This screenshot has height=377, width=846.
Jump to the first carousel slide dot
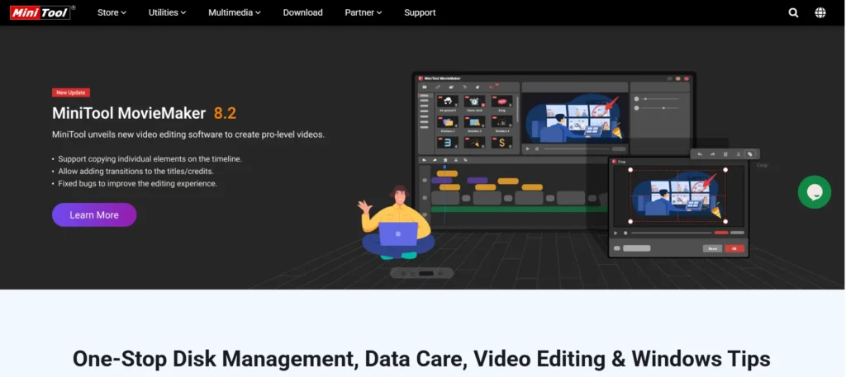click(x=403, y=273)
